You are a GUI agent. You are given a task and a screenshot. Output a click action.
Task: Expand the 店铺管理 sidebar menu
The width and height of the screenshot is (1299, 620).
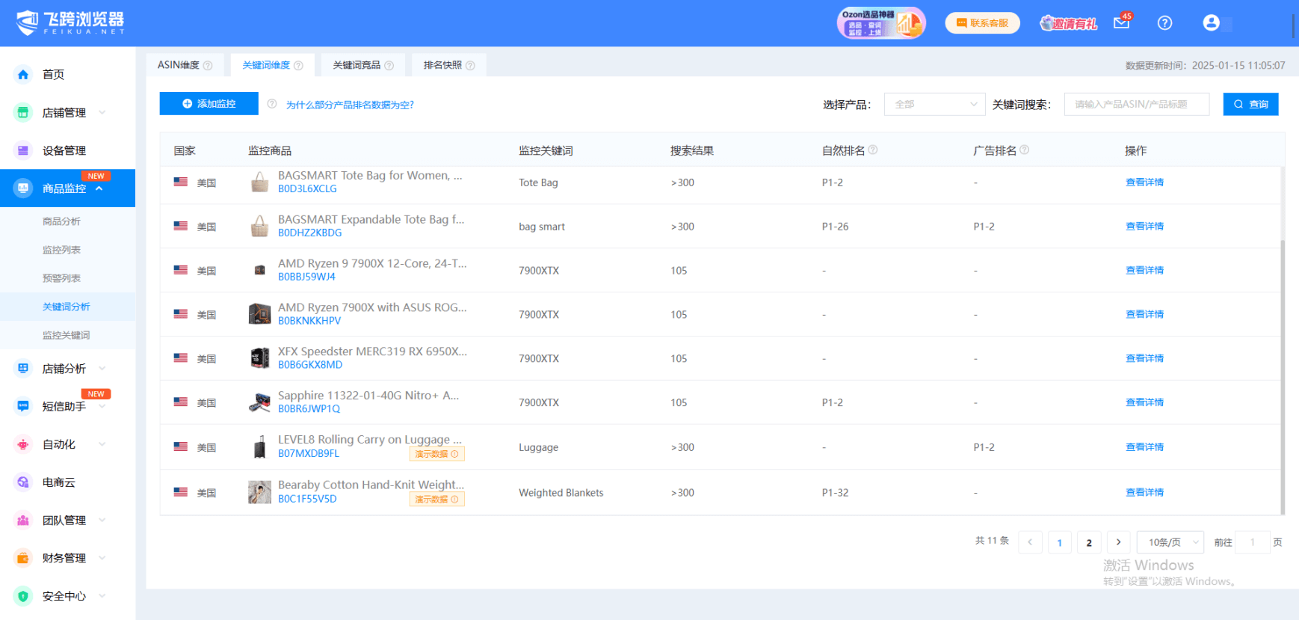(102, 112)
